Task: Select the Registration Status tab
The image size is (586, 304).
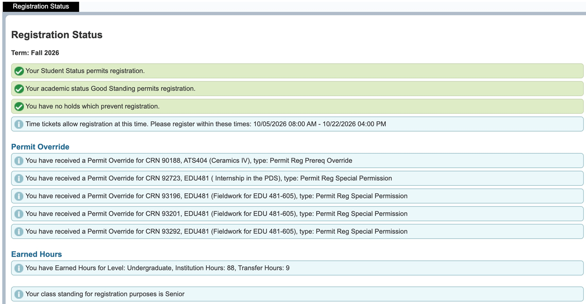Action: [40, 7]
